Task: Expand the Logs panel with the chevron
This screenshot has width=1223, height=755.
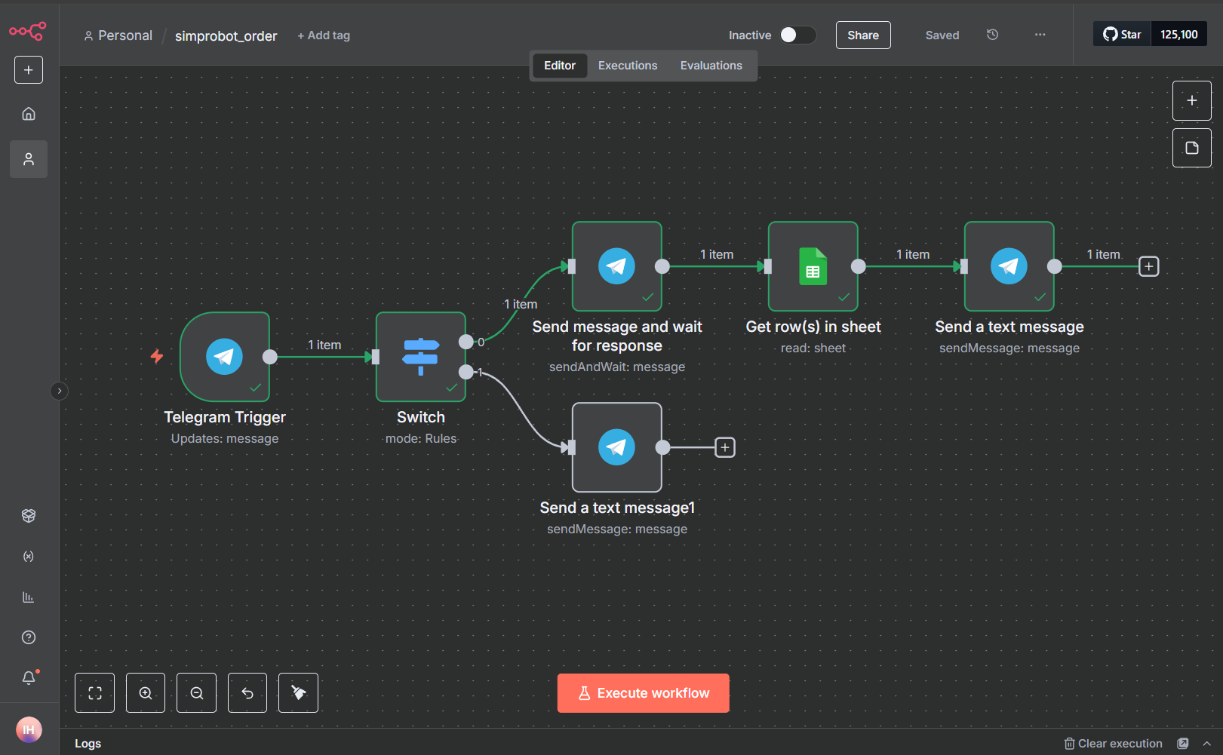Action: click(x=1207, y=744)
